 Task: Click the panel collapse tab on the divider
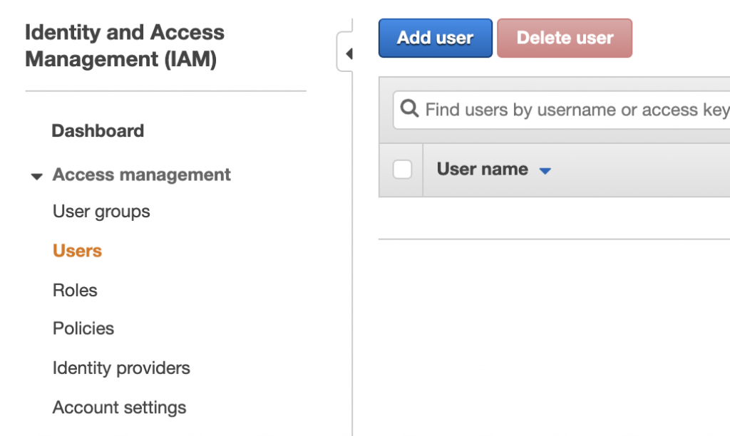click(349, 53)
